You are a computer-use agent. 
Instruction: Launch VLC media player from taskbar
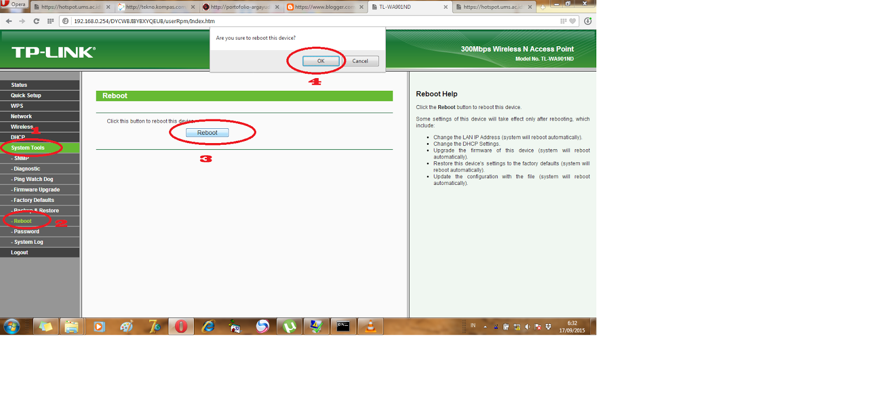click(x=371, y=326)
